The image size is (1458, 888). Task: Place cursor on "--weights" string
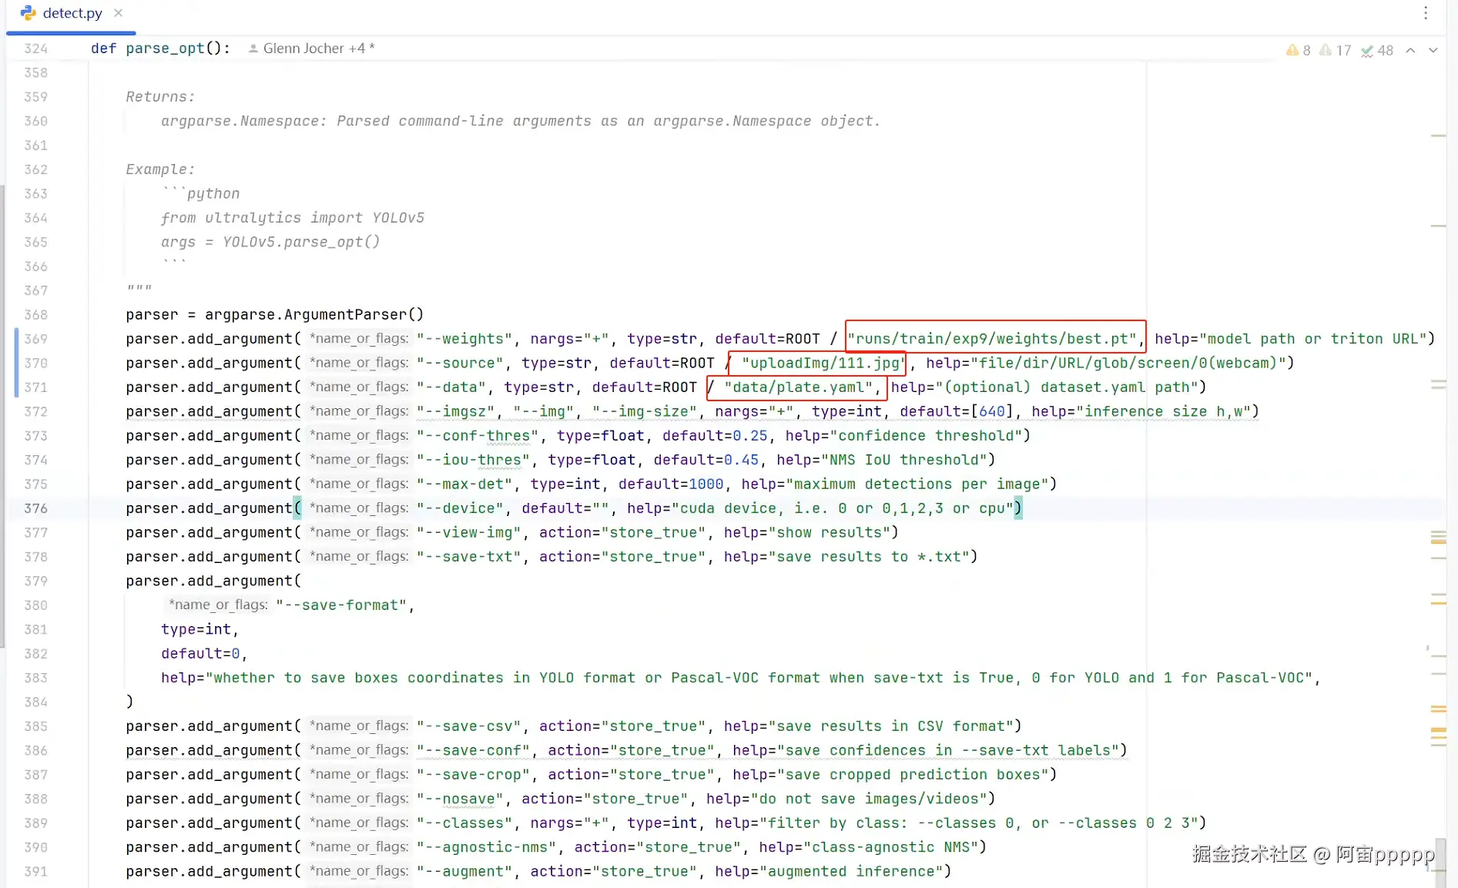tap(464, 339)
